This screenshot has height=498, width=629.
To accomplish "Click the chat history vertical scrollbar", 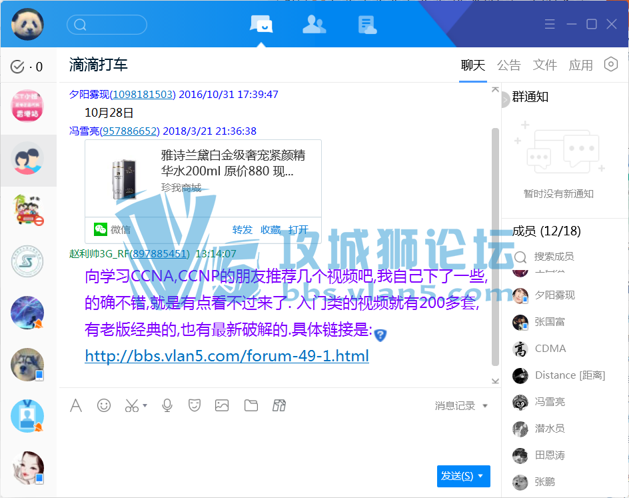I will pos(496,247).
